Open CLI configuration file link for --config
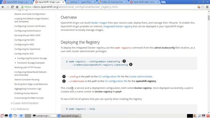This screenshot has width=210, height=118. tap(109, 76)
